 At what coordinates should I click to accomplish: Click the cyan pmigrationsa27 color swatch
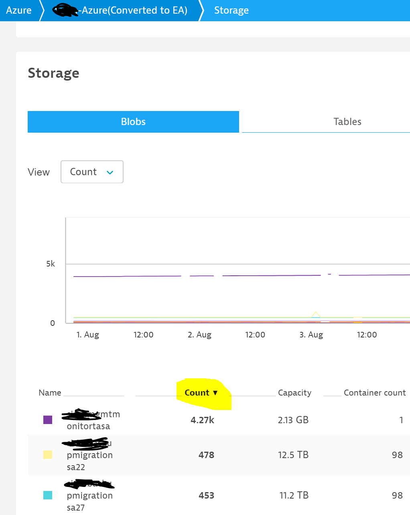pos(48,495)
